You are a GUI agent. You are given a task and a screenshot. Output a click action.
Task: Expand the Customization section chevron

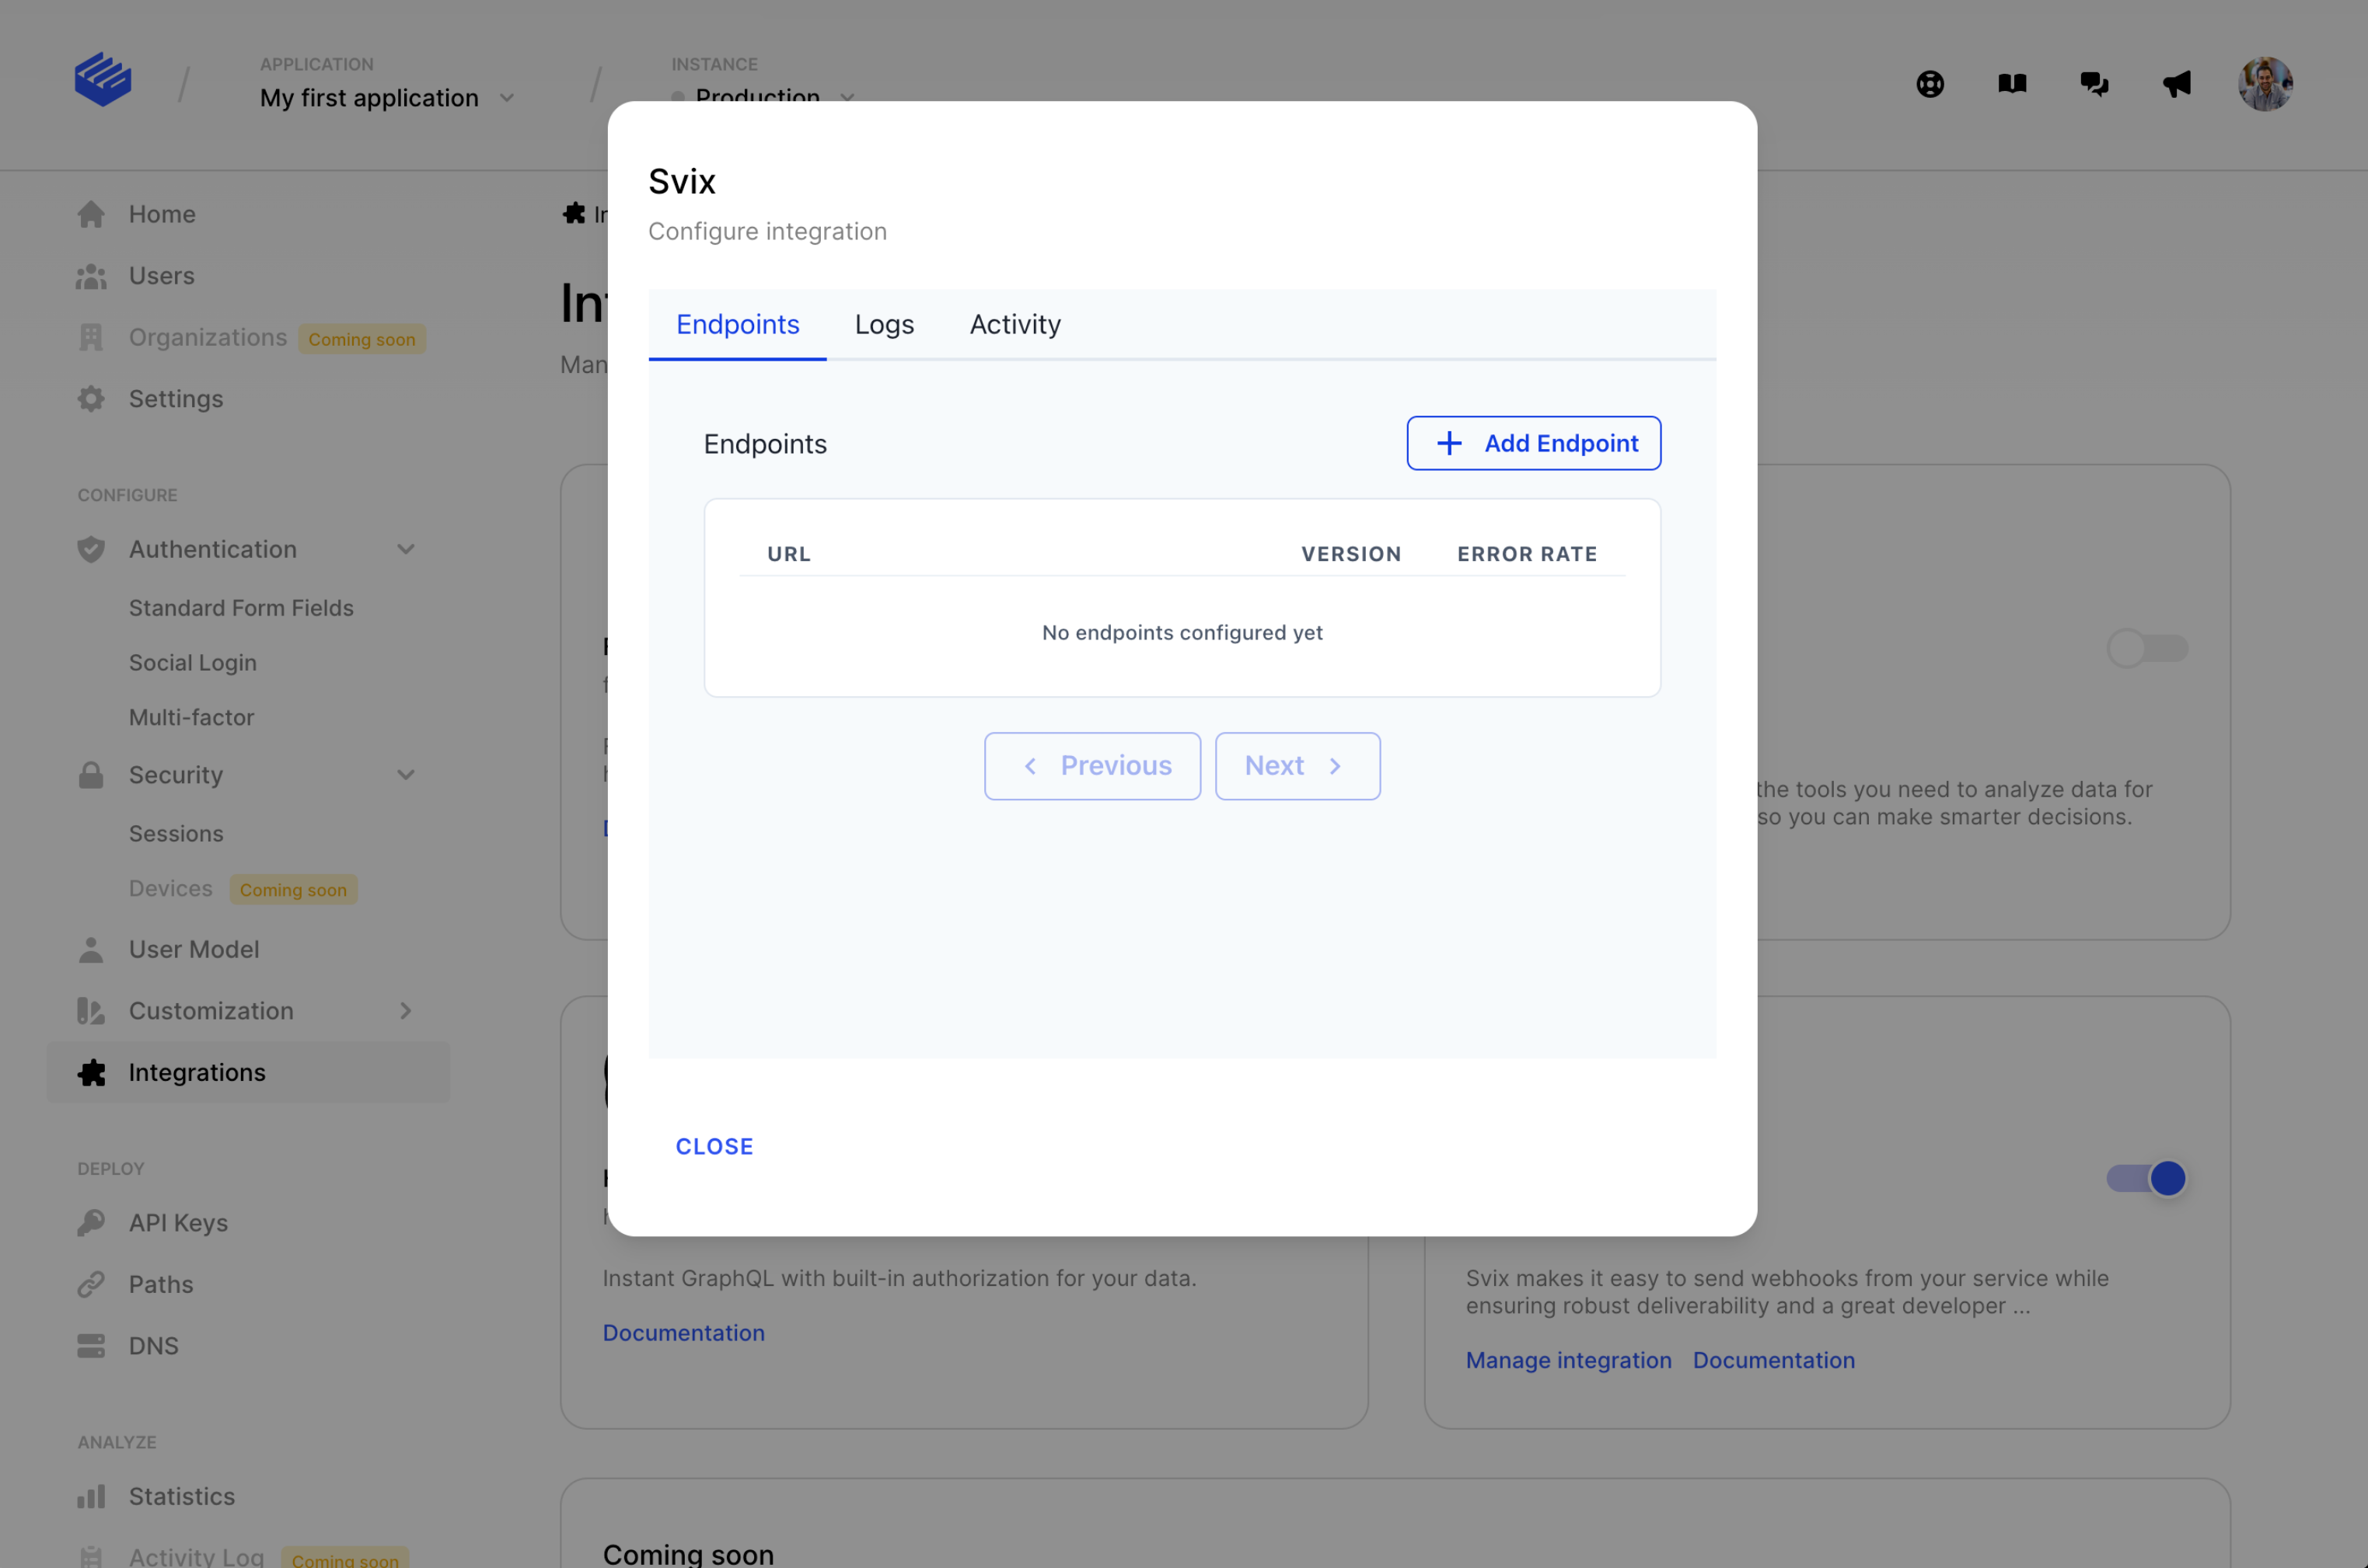[x=405, y=1011]
